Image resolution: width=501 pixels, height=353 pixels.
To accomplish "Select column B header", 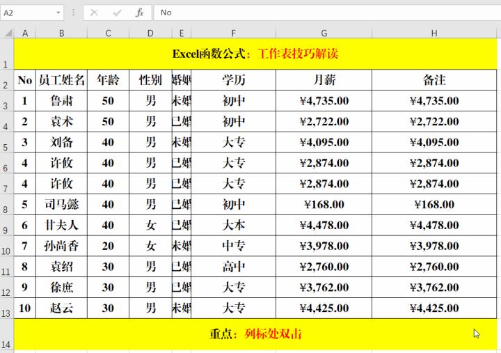I will [62, 33].
